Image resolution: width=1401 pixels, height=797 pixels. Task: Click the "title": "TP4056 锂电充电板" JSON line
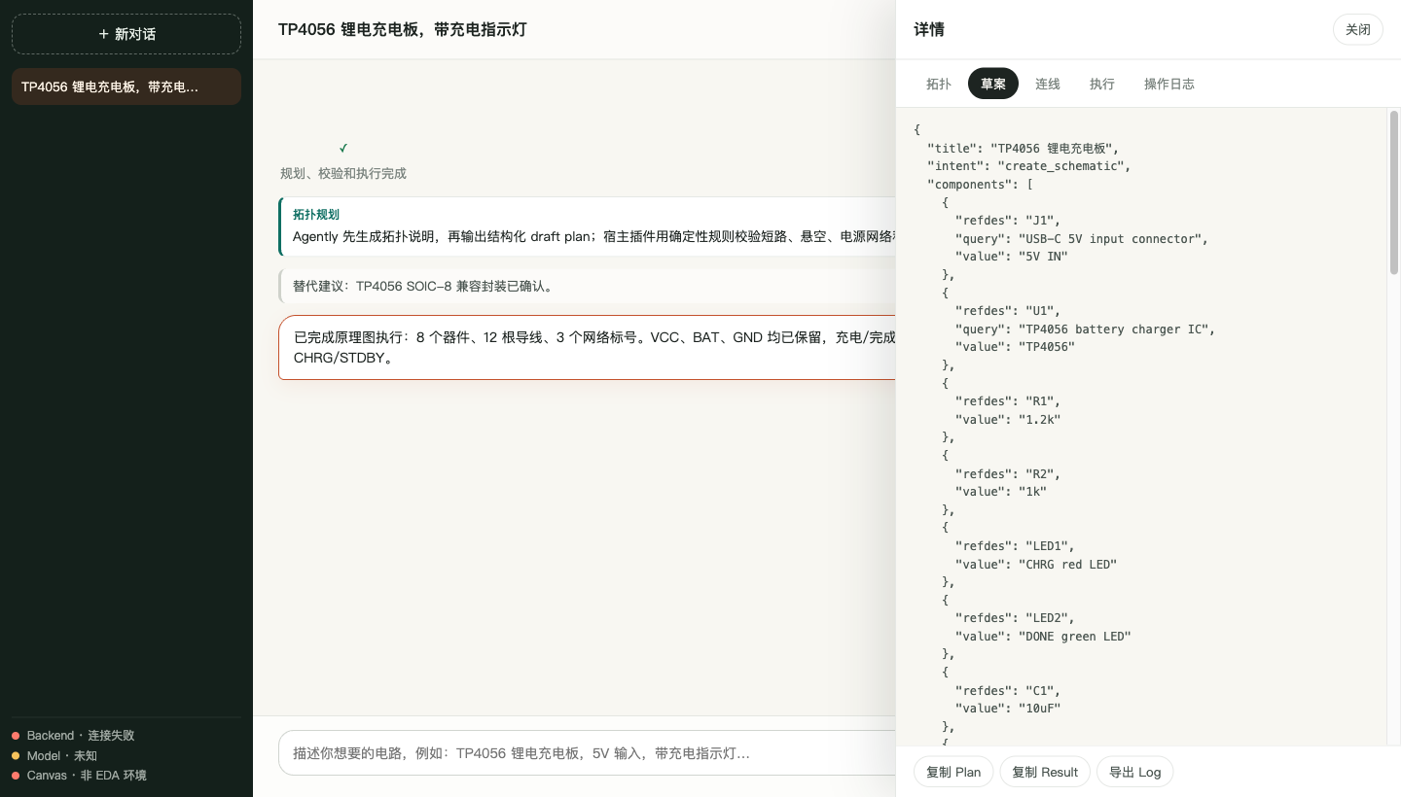tap(1024, 148)
